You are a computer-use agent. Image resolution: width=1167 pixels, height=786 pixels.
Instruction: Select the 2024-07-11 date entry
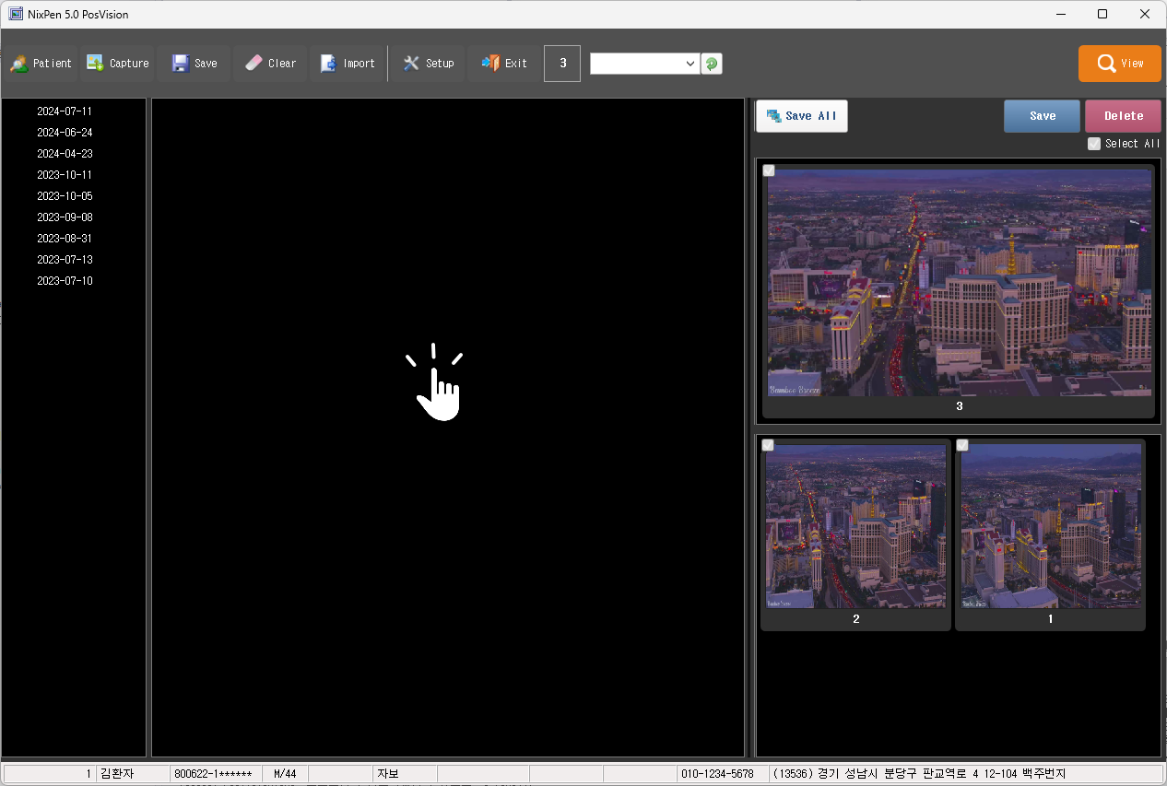(x=65, y=111)
